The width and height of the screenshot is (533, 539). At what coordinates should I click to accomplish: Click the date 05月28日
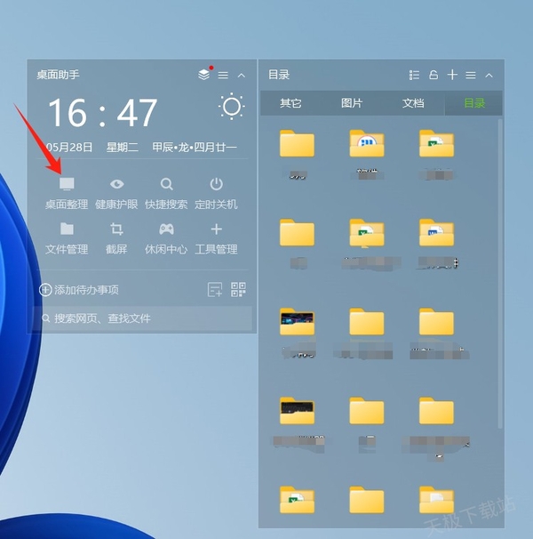pos(69,148)
